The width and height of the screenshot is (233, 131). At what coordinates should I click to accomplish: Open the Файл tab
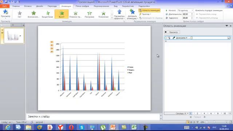tap(5, 6)
